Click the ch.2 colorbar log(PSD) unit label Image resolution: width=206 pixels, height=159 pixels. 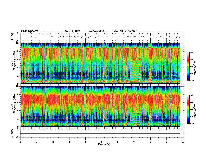(195, 110)
